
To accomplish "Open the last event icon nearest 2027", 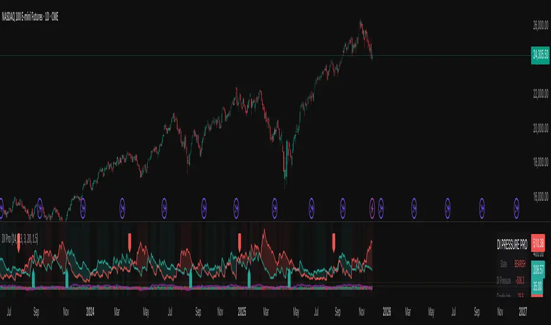I will click(517, 209).
